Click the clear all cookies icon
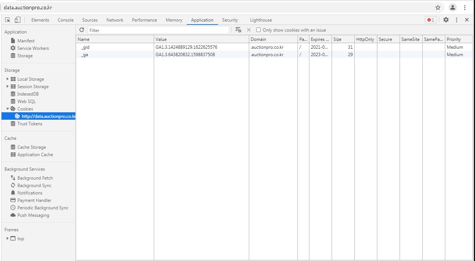Viewport: 475px width, 261px height. tap(238, 30)
